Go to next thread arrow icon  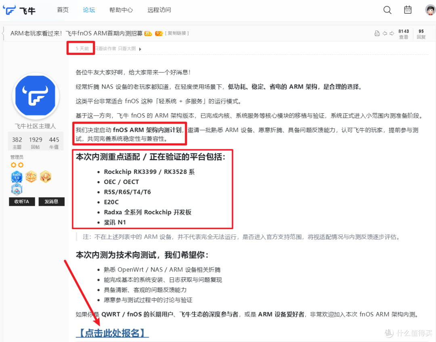392,33
